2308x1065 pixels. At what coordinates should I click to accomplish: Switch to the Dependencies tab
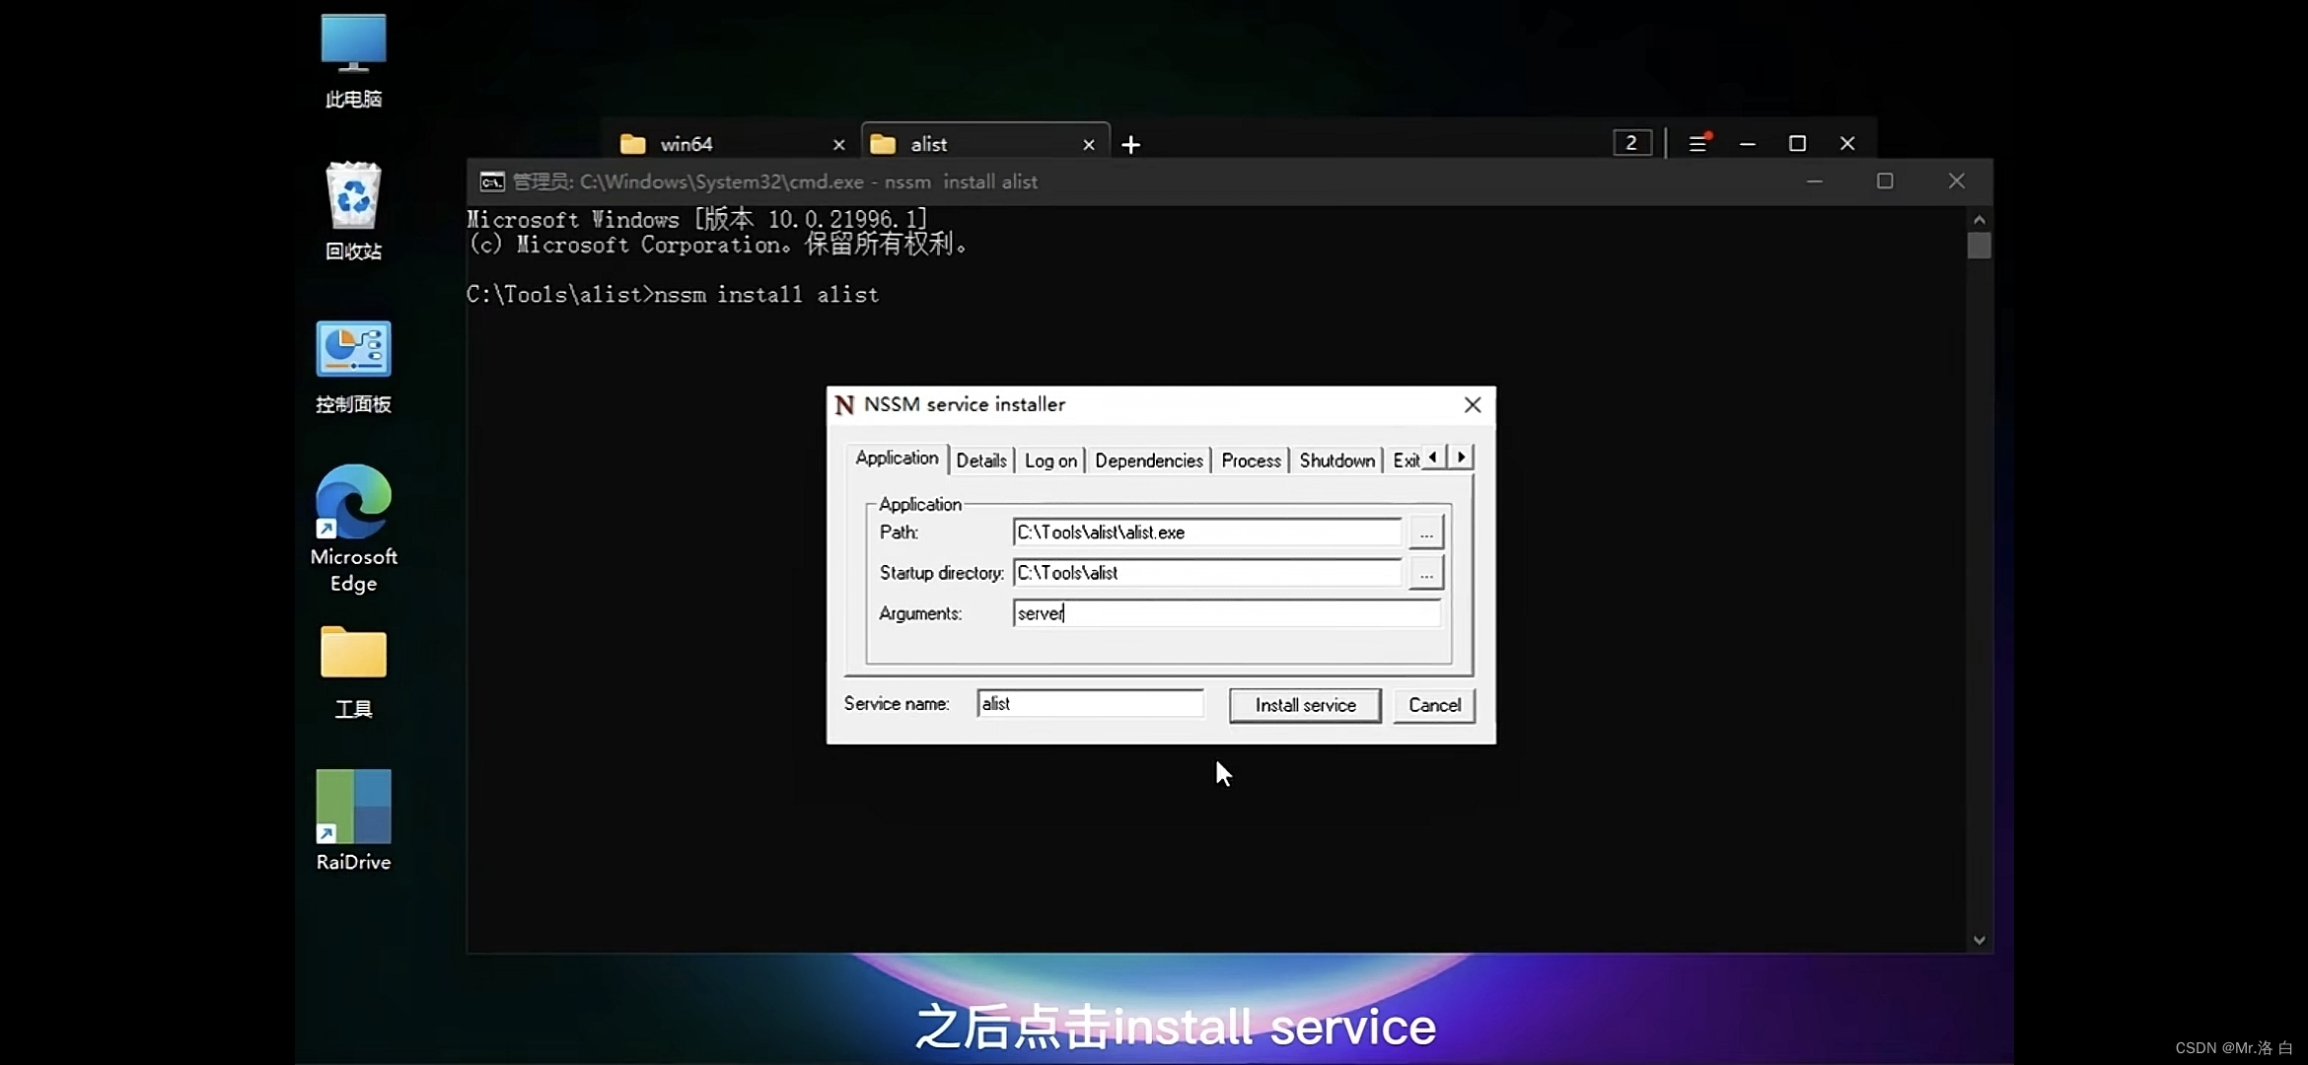pyautogui.click(x=1148, y=461)
